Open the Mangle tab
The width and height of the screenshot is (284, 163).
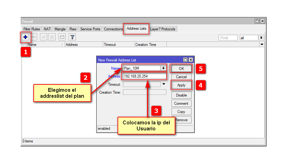60,29
